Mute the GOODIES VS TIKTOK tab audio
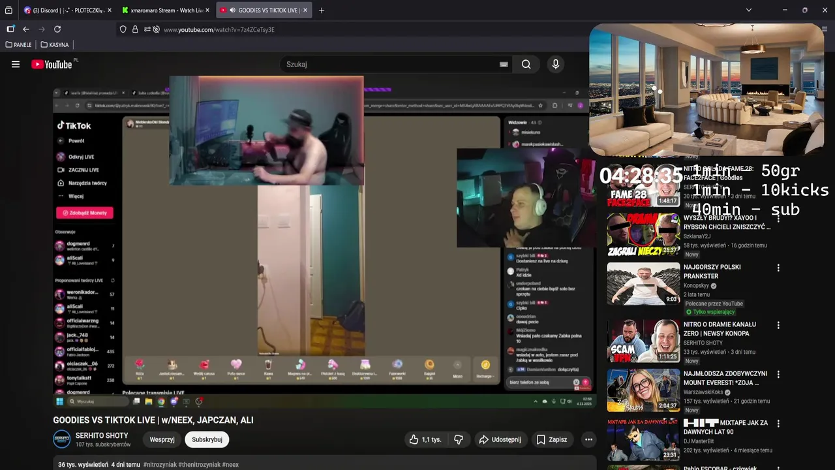Screen dimensions: 835x470 pyautogui.click(x=232, y=10)
